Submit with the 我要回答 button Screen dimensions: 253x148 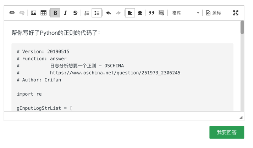tap(227, 132)
